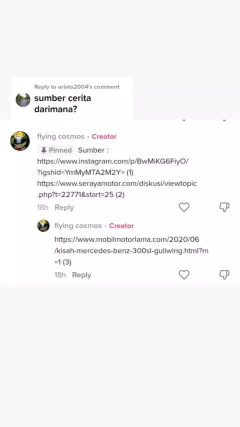The height and width of the screenshot is (427, 240).
Task: Dislike the pinned Sumber comment
Action: [224, 207]
